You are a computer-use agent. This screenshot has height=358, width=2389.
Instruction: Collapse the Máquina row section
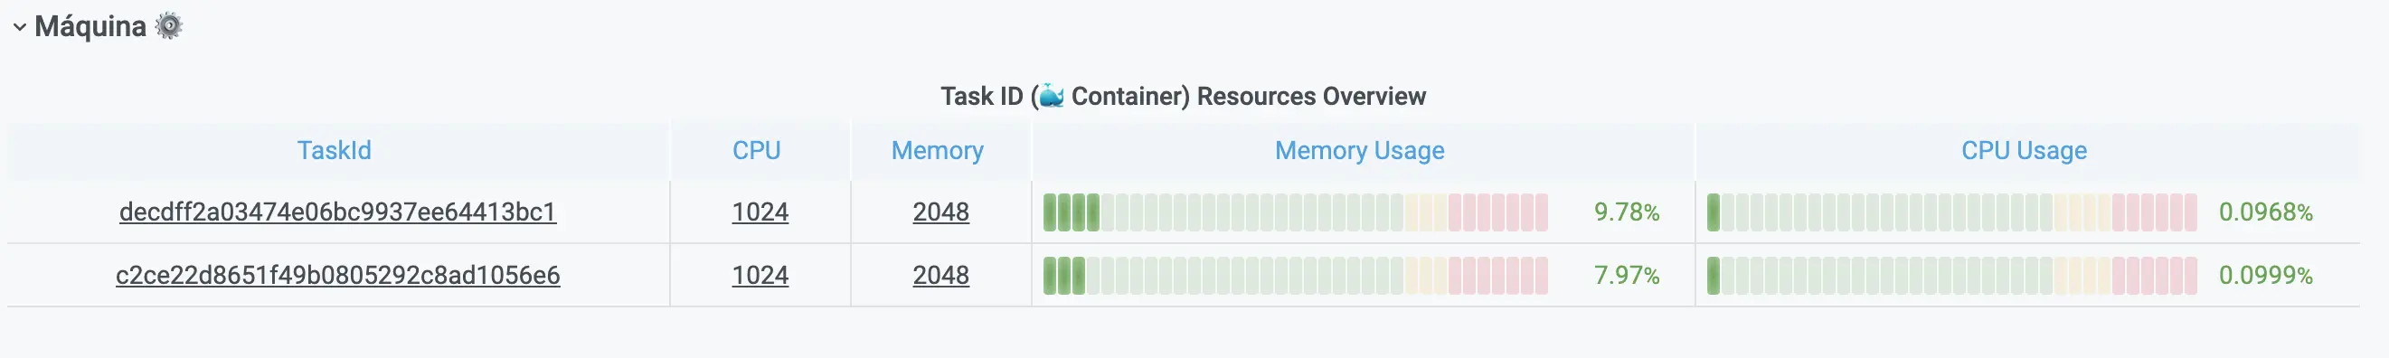click(20, 28)
